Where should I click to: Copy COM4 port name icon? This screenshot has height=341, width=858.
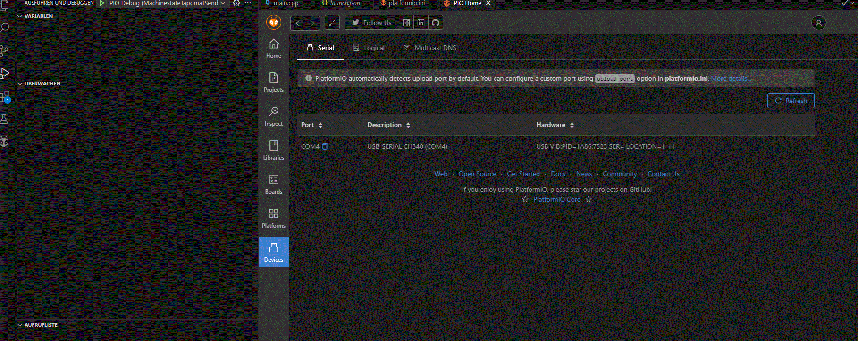click(x=325, y=146)
